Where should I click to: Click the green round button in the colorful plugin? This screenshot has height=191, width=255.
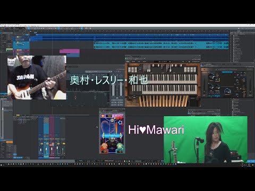click(x=120, y=146)
